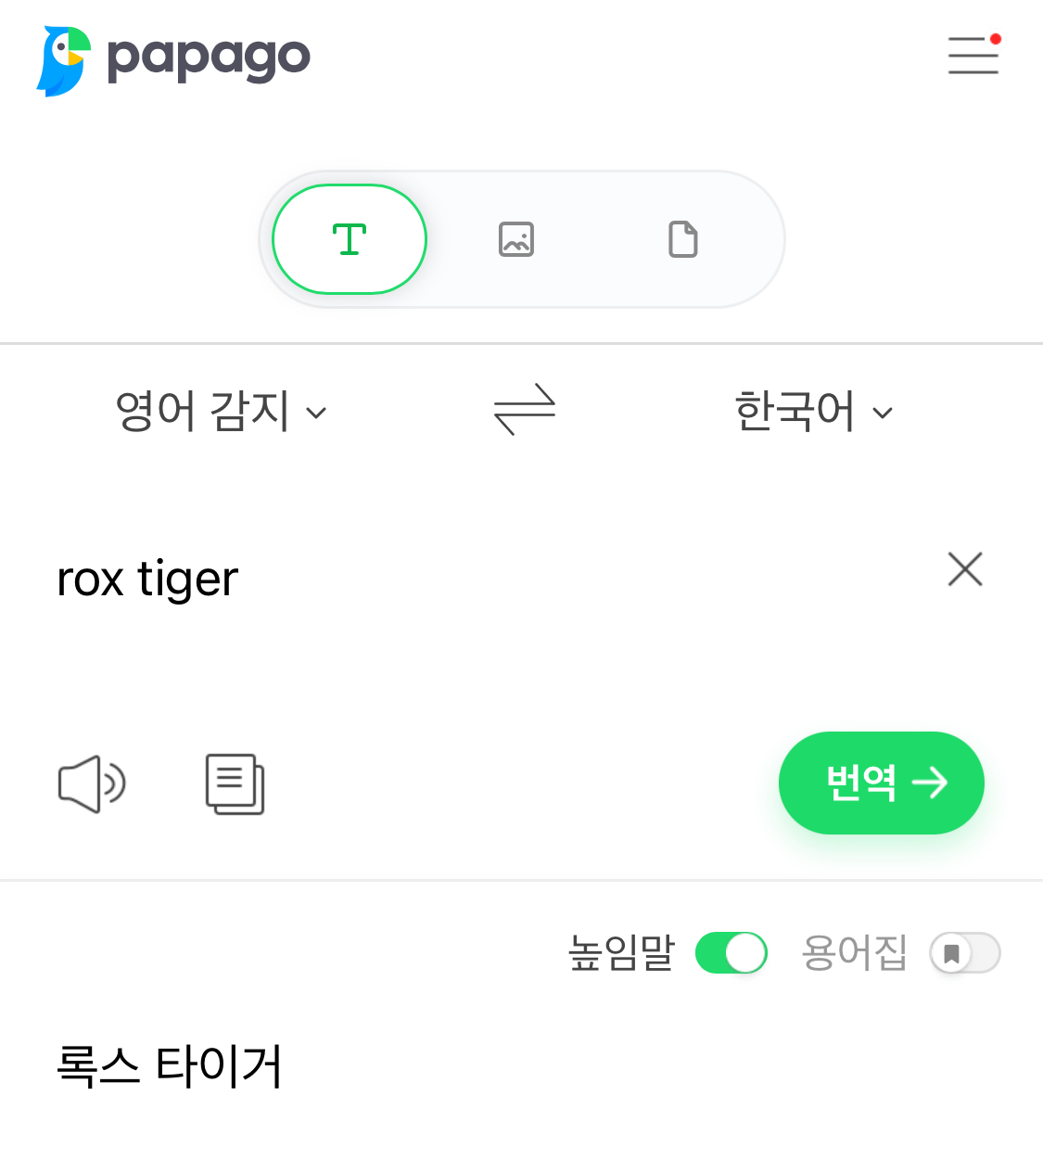Click the translated result 록스 타이거
The width and height of the screenshot is (1043, 1172).
[170, 1065]
